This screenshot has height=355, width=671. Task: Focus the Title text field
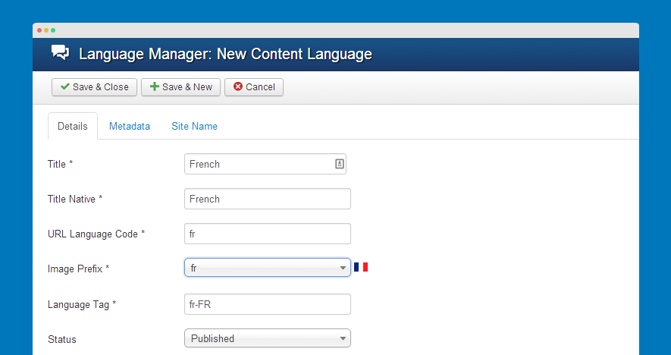tap(258, 164)
